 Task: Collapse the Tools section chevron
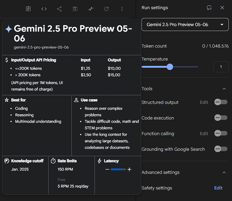tap(224, 89)
